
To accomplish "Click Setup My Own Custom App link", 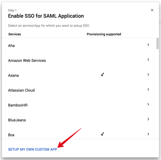I will [33, 149].
